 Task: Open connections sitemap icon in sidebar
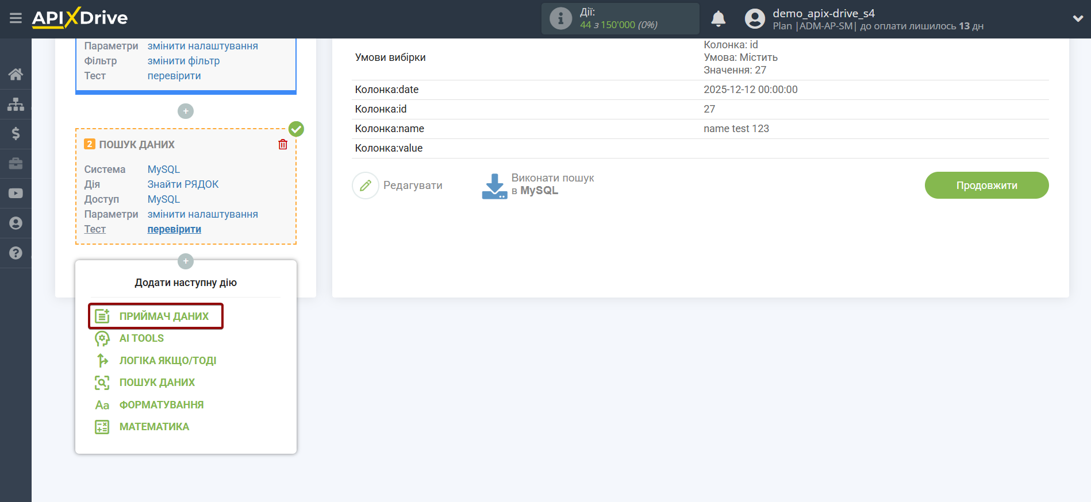tap(16, 104)
